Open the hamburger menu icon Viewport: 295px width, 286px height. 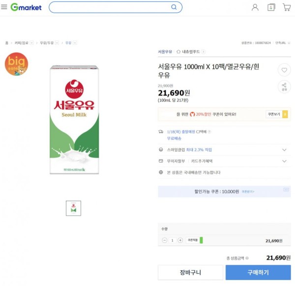click(x=4, y=7)
